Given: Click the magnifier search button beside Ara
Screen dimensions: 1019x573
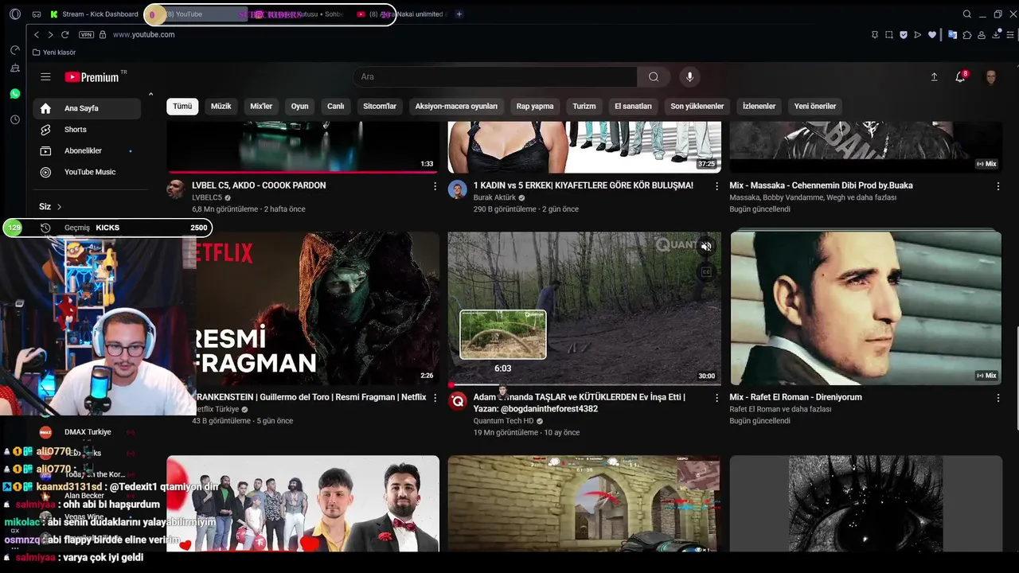Looking at the screenshot, I should coord(654,77).
